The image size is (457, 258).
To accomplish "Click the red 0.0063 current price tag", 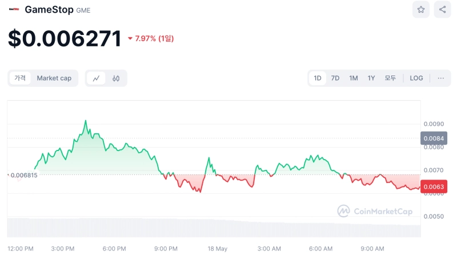I will pos(434,186).
